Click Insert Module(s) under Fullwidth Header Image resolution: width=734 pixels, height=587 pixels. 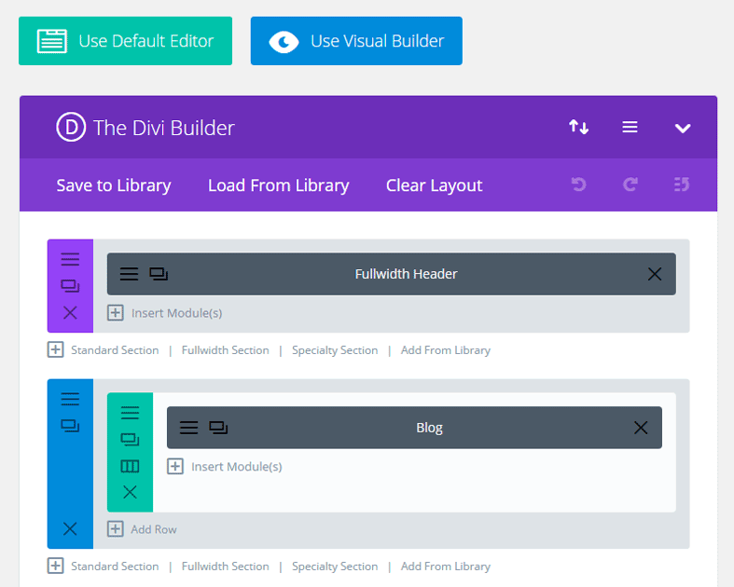click(165, 313)
